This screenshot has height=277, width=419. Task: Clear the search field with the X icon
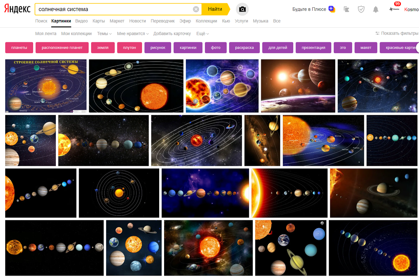tap(196, 9)
